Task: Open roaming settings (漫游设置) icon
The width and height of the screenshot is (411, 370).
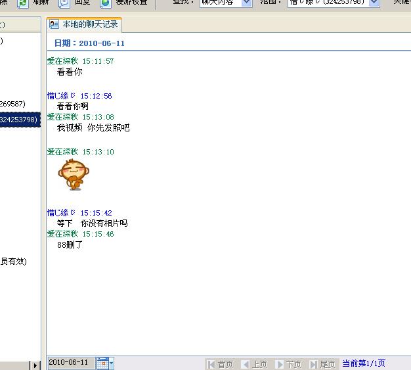Action: click(x=105, y=3)
